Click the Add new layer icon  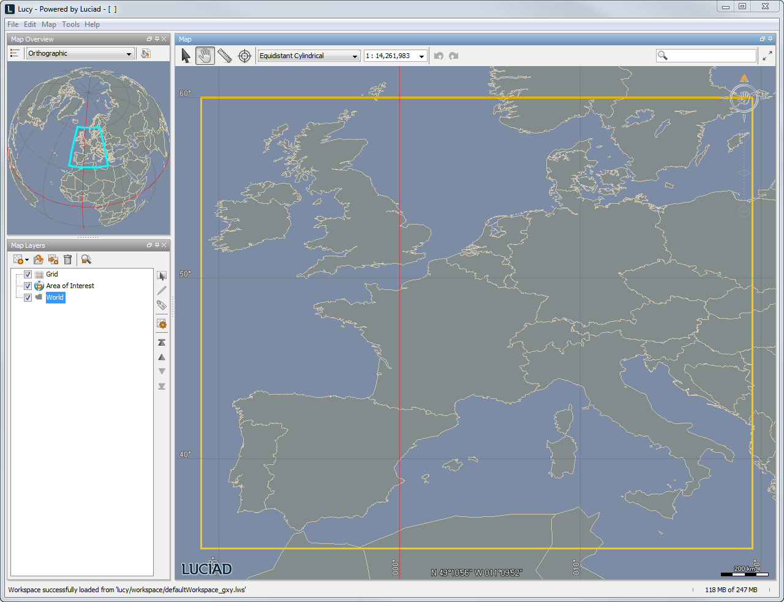pos(18,259)
